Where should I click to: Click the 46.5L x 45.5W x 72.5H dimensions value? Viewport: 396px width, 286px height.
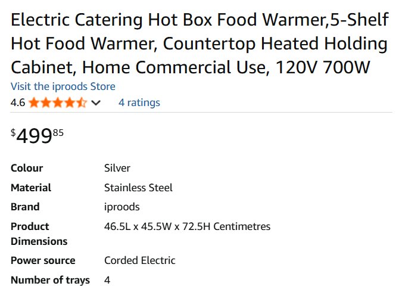point(187,226)
